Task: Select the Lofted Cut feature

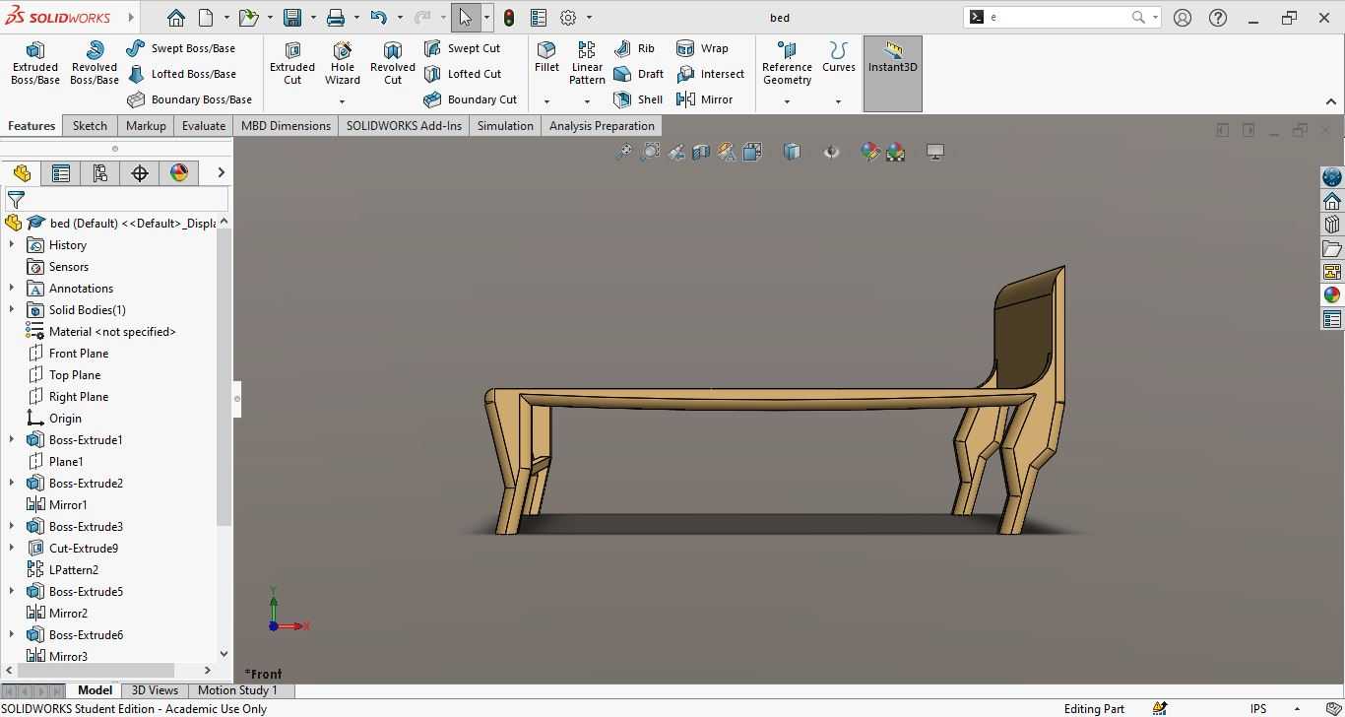Action: click(x=463, y=74)
